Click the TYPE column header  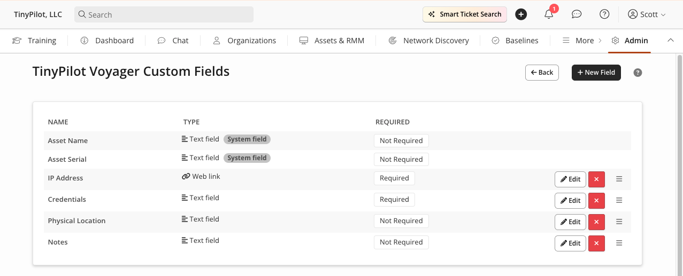click(191, 122)
